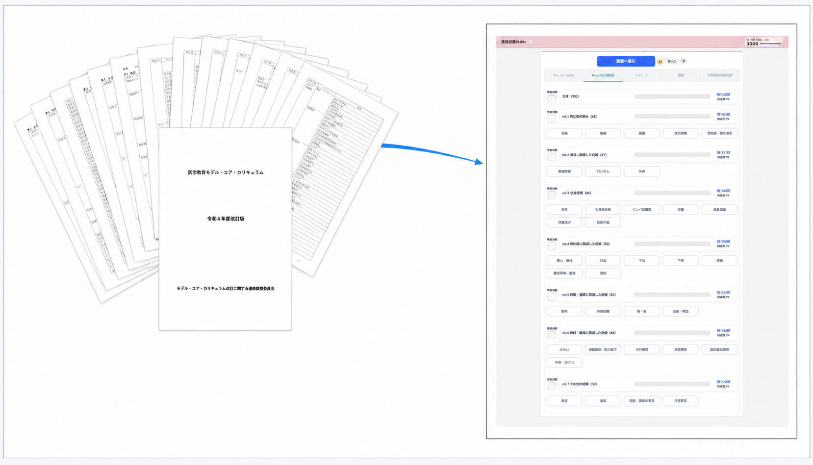Switch to the Pre-CC OSCE tab
The height and width of the screenshot is (465, 813).
coord(564,75)
